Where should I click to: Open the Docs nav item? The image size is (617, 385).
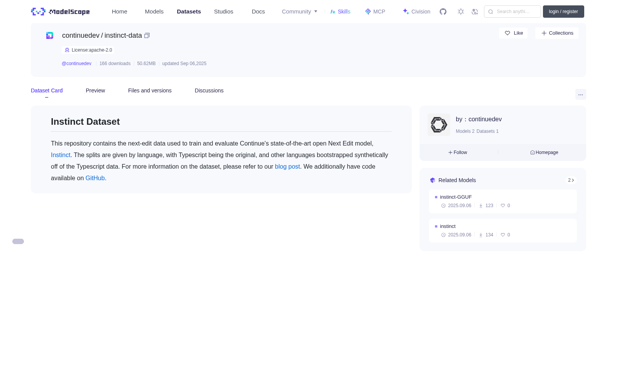point(258,12)
